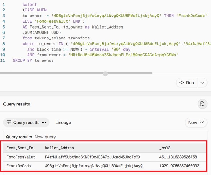The height and width of the screenshot is (175, 211).
Task: Click result wallet address 498g1rVn in table
Action: tap(94, 166)
